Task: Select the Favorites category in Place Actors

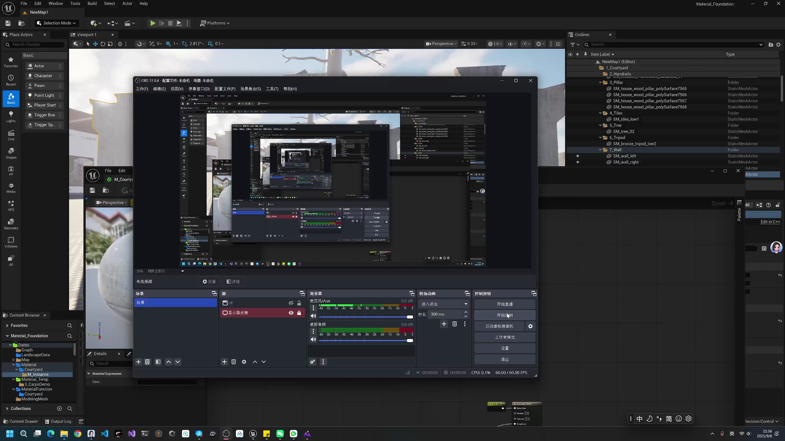Action: point(11,62)
